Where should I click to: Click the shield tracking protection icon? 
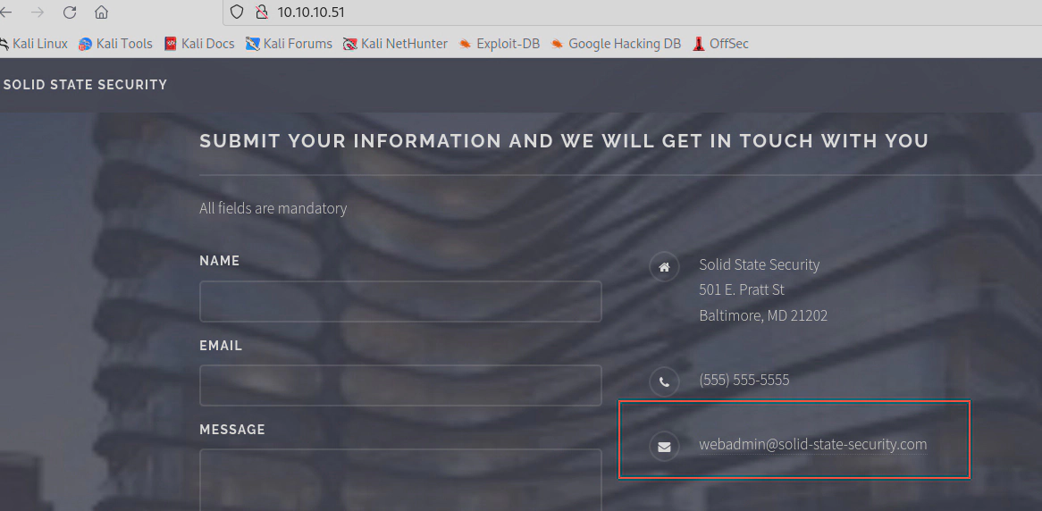(x=237, y=13)
